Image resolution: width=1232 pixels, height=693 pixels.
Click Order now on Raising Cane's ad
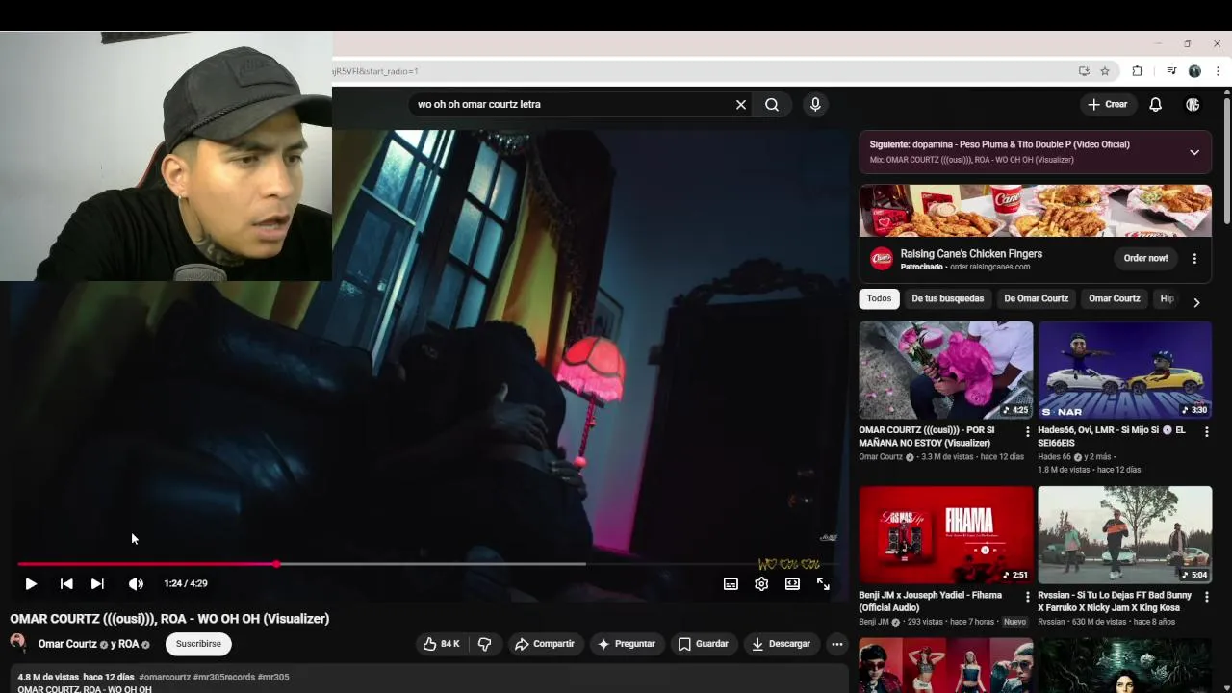[x=1145, y=258]
